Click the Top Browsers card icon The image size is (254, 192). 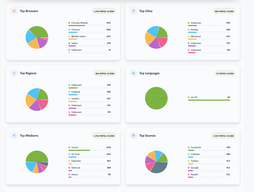[x=14, y=11]
